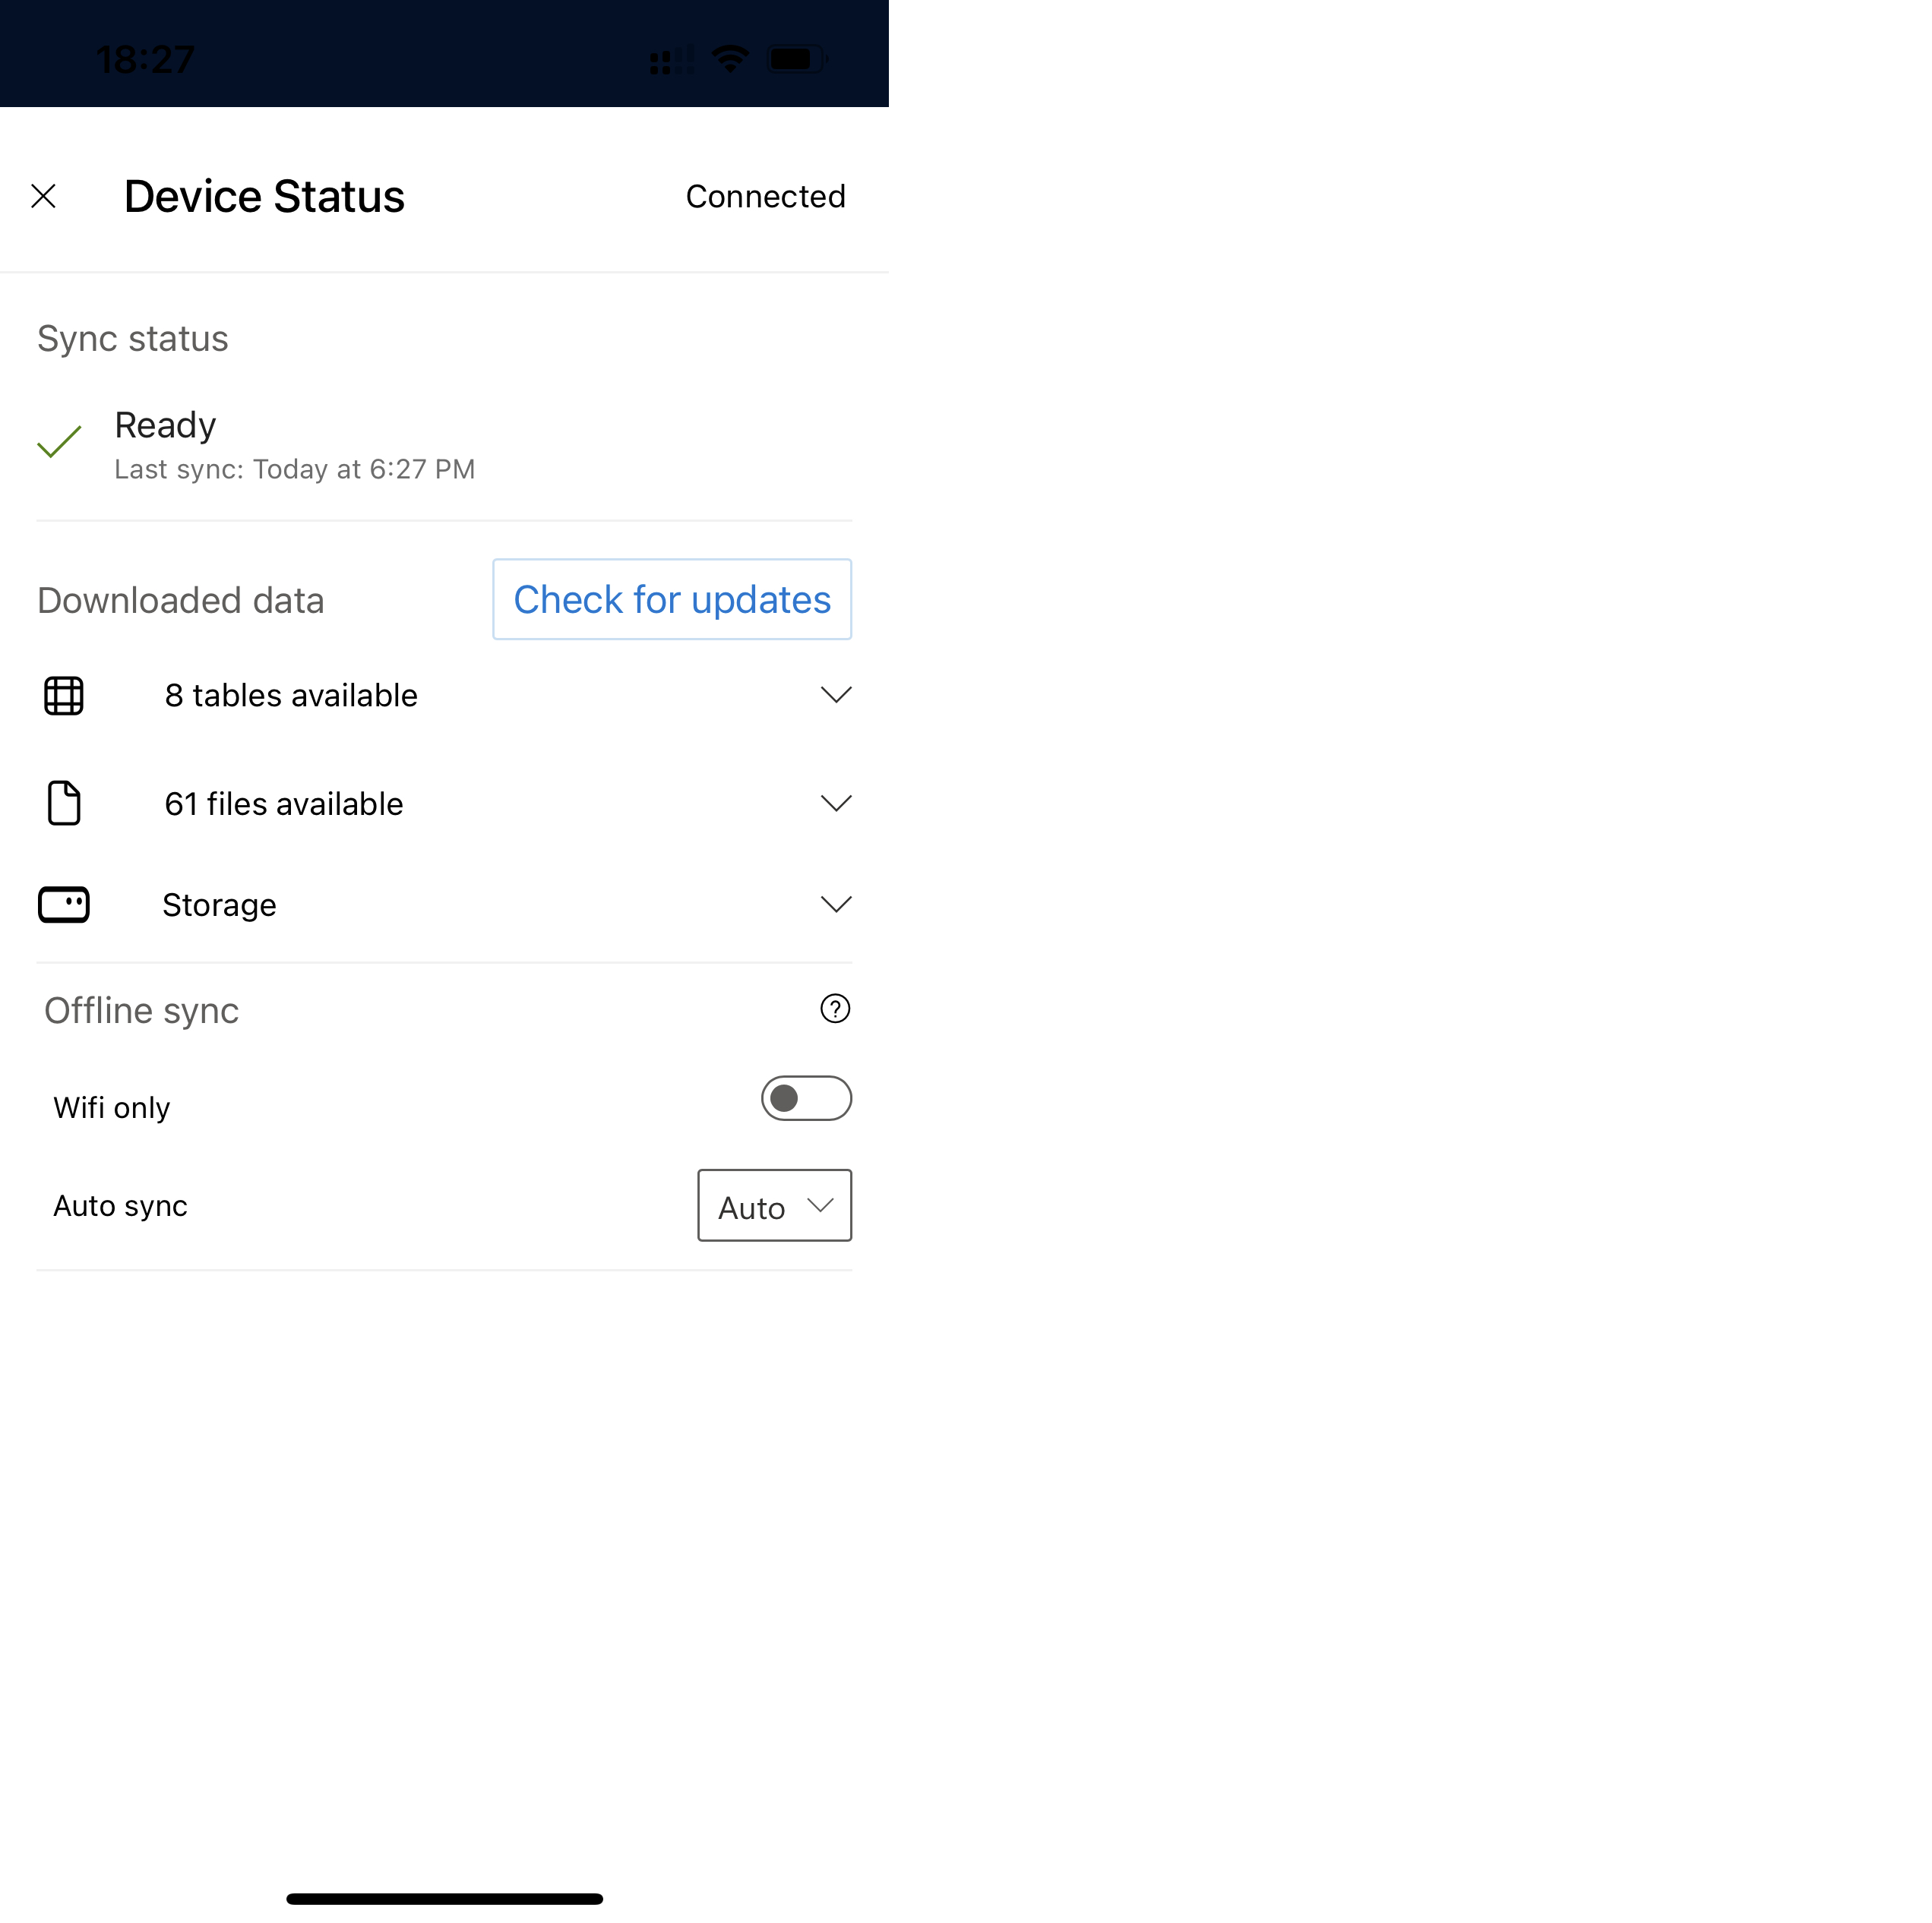Close the Device Status panel
The width and height of the screenshot is (1932, 1923).
46,195
